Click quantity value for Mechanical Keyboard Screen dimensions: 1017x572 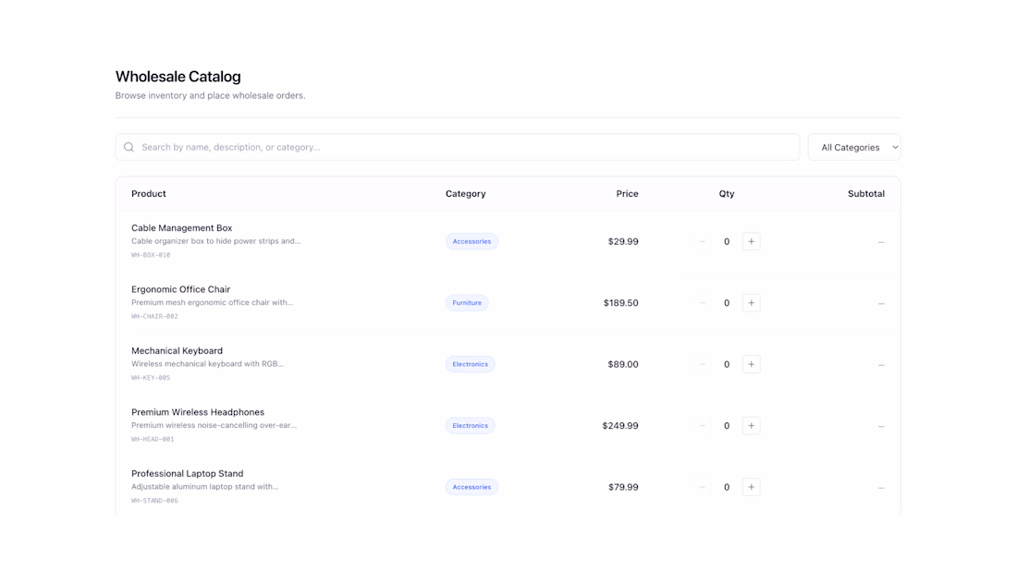coord(727,364)
